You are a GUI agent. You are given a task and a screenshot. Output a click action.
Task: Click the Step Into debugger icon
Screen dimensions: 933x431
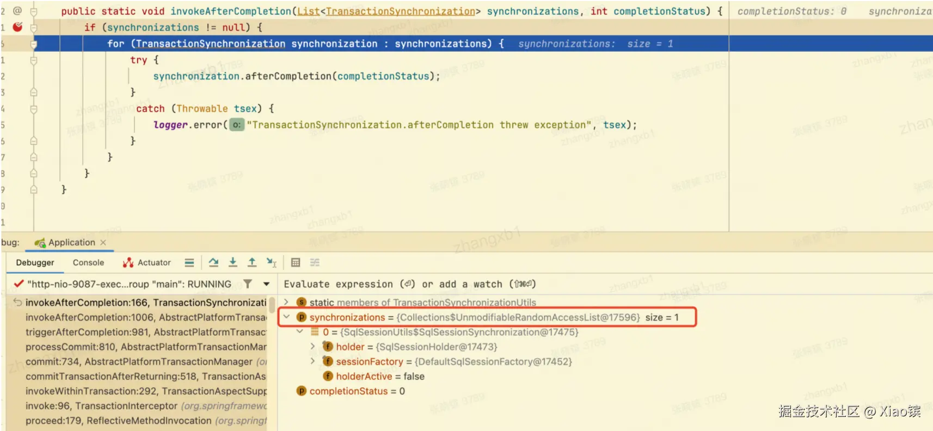233,263
